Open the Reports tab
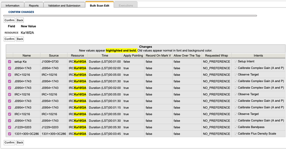This screenshot has width=286, height=149. (34, 6)
